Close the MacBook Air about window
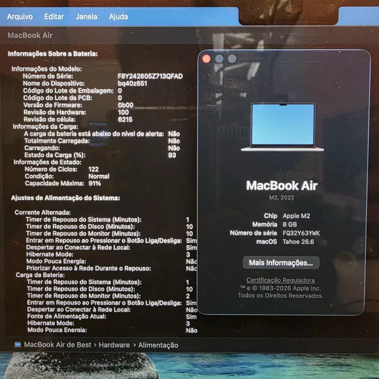The height and width of the screenshot is (379, 379). pyautogui.click(x=207, y=58)
